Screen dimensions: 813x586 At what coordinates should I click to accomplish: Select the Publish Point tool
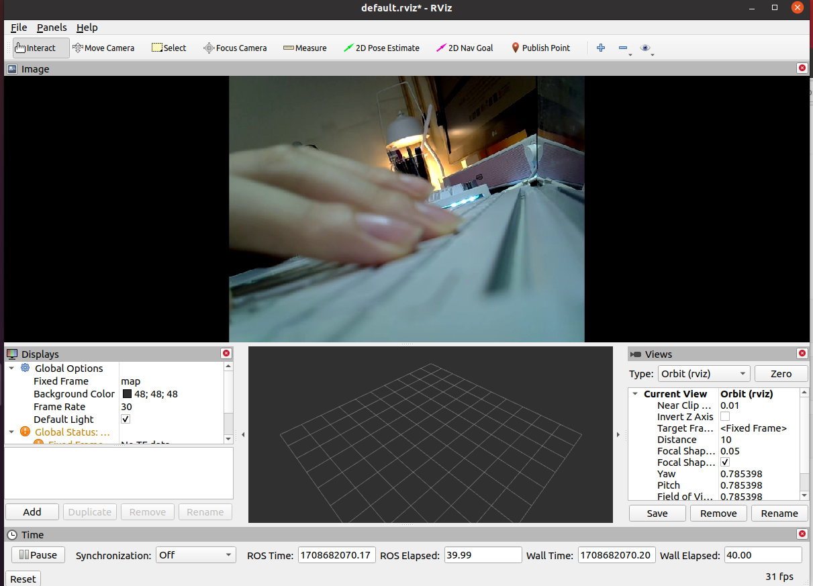pyautogui.click(x=540, y=48)
